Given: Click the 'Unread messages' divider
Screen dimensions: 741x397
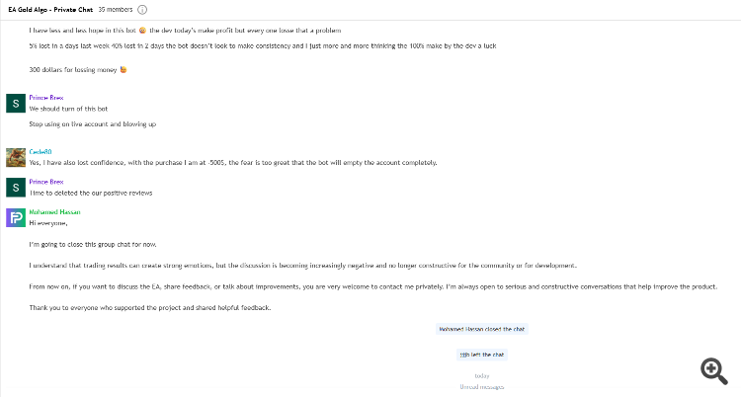Looking at the screenshot, I should [x=481, y=386].
